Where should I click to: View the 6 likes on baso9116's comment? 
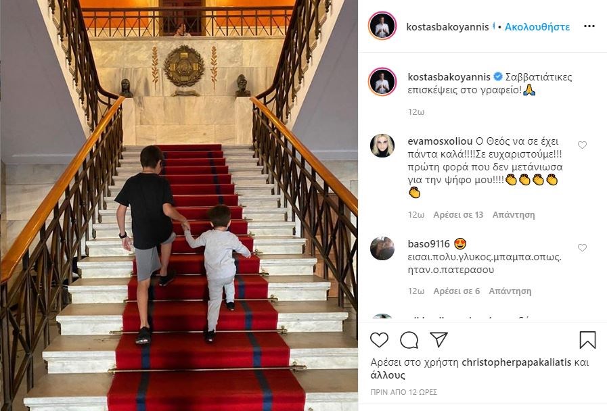(x=456, y=291)
